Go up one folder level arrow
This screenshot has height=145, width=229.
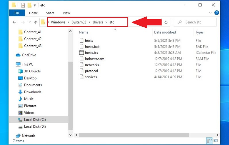click(36, 22)
